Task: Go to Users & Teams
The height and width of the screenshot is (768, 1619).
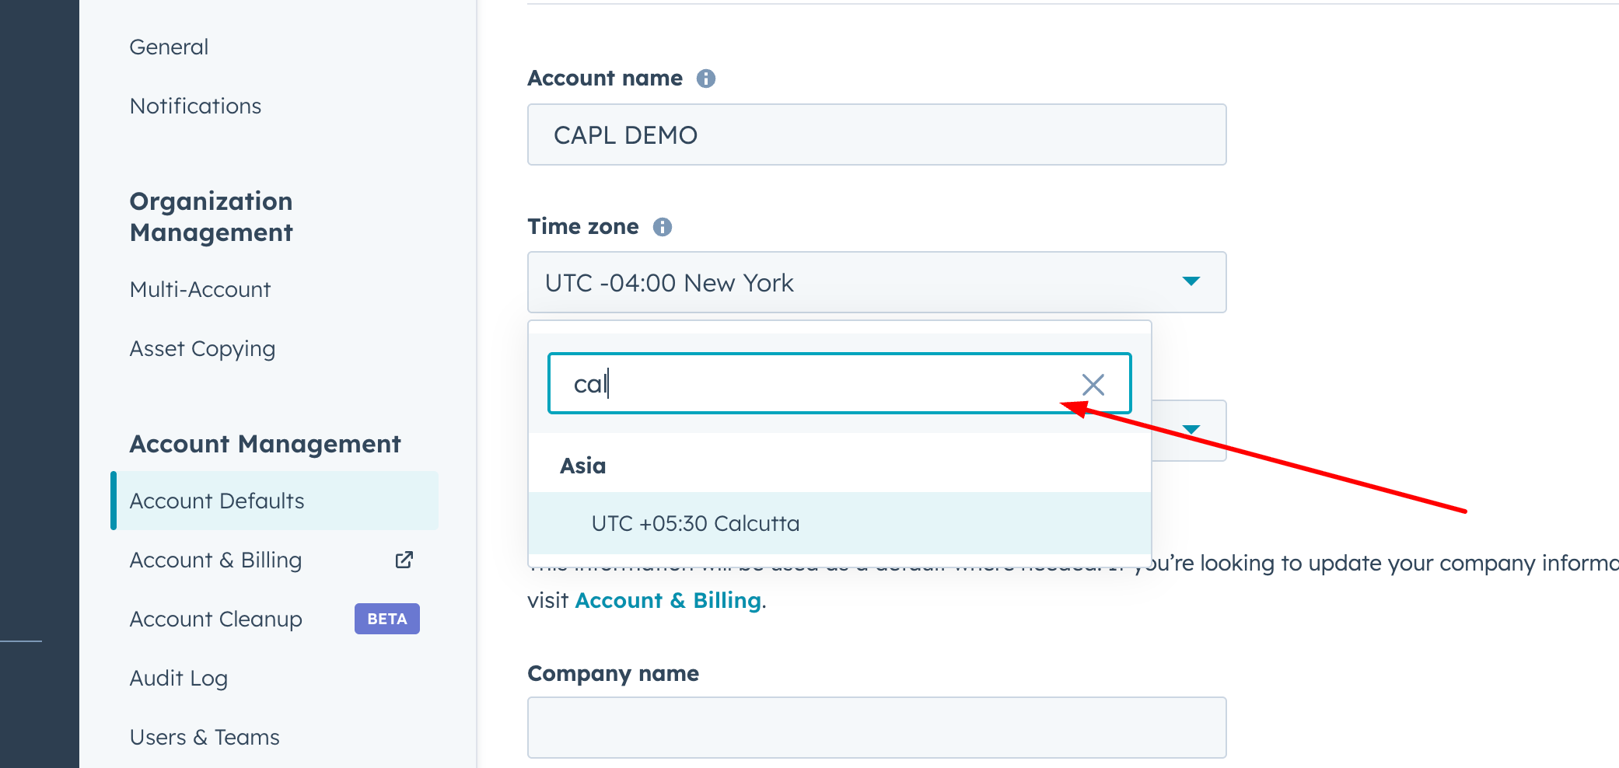Action: tap(205, 738)
